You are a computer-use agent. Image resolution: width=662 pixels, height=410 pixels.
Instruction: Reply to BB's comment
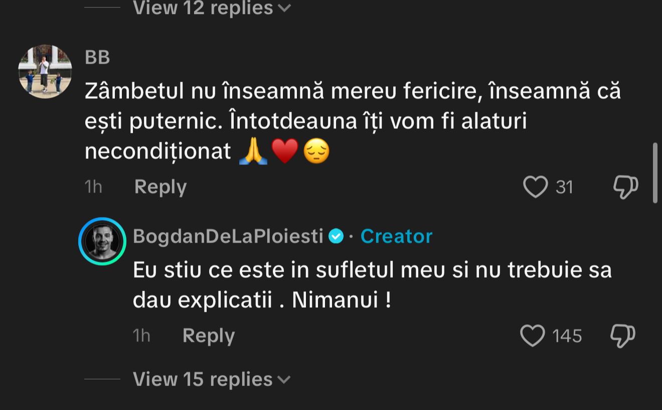160,187
